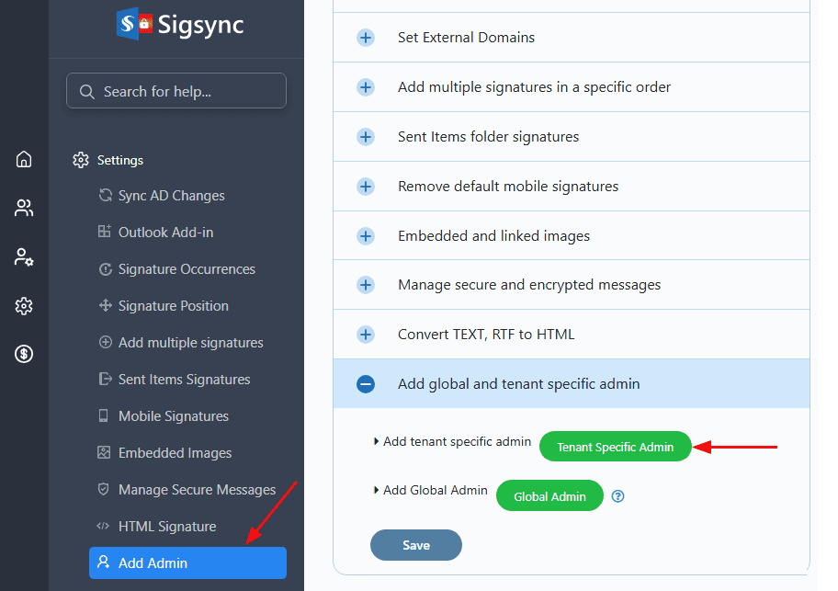Viewport: 838px width, 591px height.
Task: Open the users icon in left rail
Action: coord(24,208)
